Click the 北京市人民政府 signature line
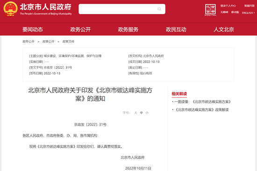257x171 pixels. point(133,157)
